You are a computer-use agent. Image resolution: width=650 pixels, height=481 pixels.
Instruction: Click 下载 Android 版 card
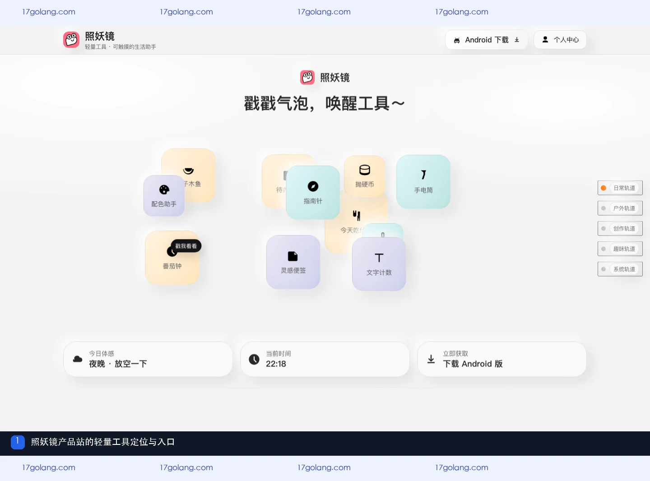pyautogui.click(x=502, y=359)
